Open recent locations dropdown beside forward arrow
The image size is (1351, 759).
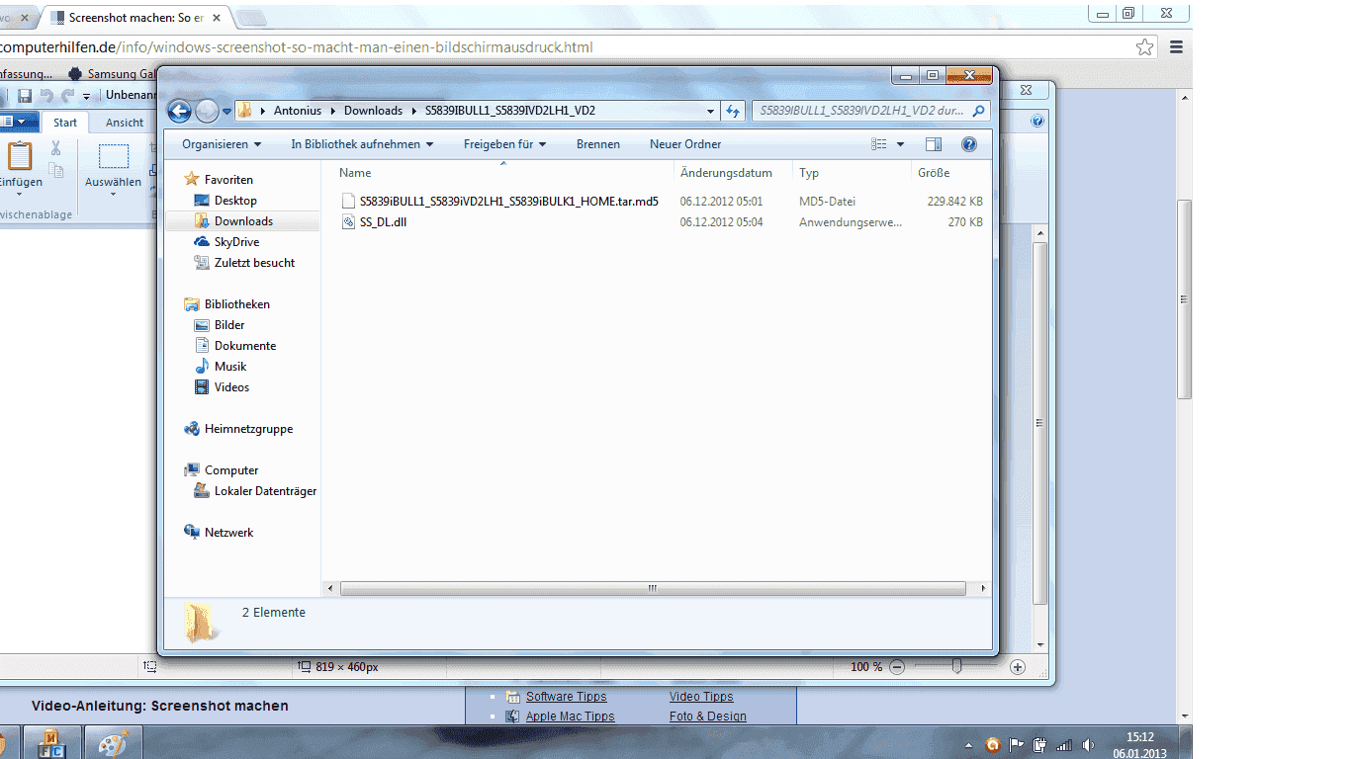click(x=226, y=111)
